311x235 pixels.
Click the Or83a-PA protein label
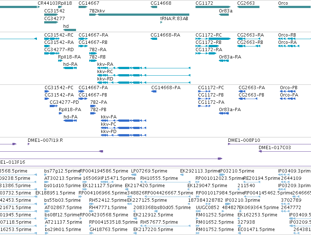click(230, 110)
